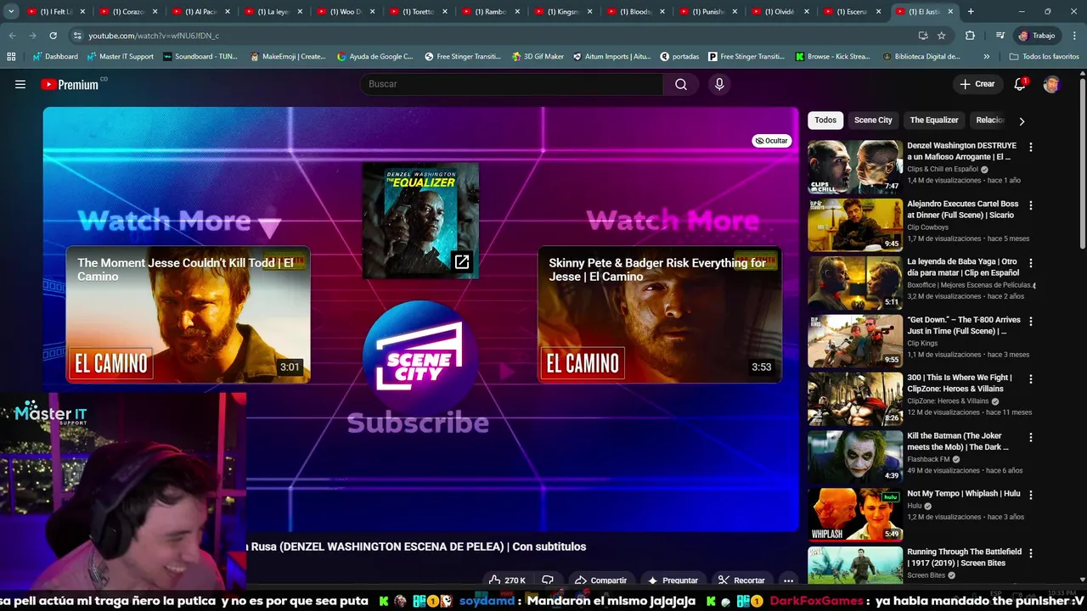The width and height of the screenshot is (1087, 611).
Task: Click the Compartir share button
Action: (600, 580)
